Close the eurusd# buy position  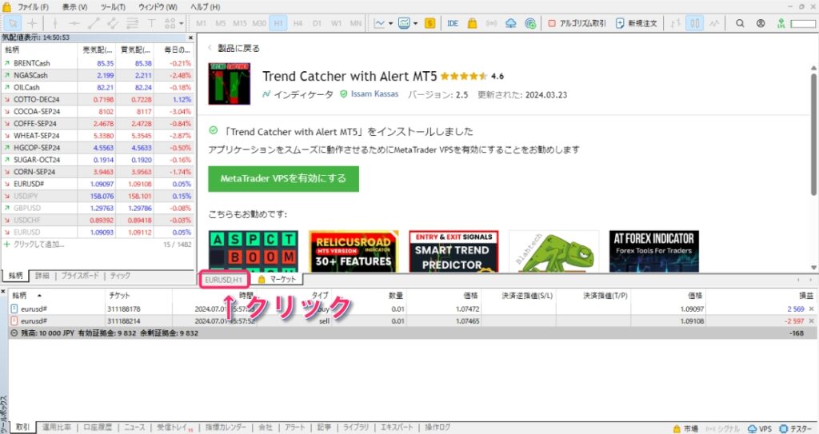pos(811,309)
